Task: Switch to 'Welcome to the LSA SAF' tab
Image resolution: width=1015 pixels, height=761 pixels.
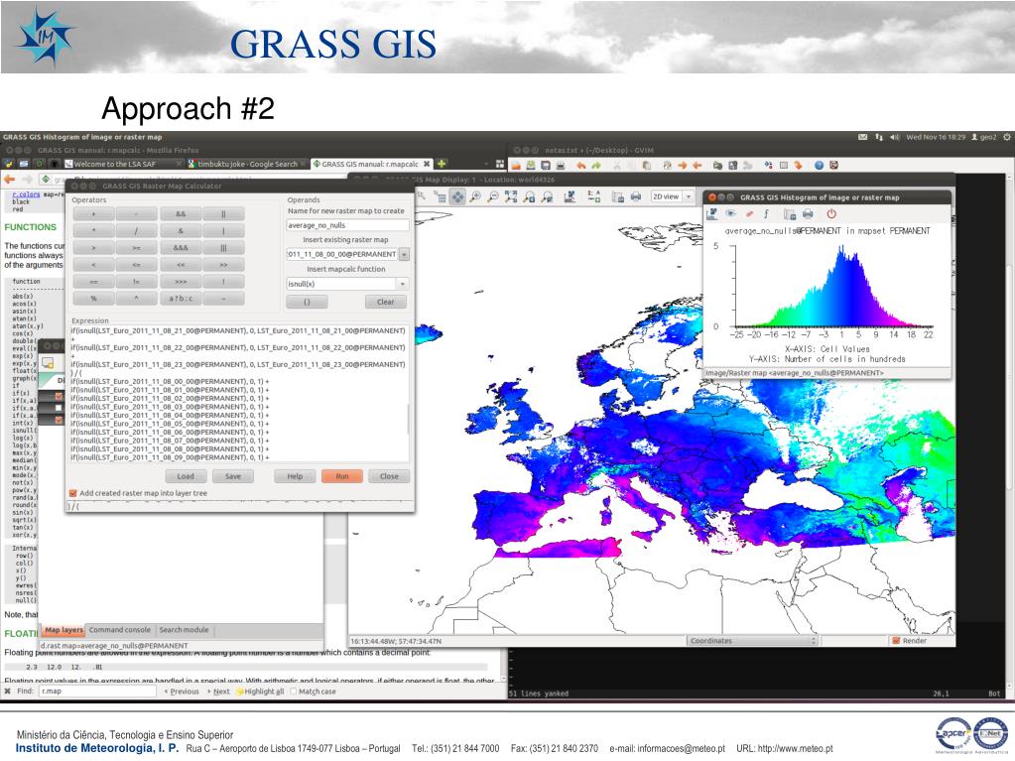Action: pyautogui.click(x=121, y=164)
